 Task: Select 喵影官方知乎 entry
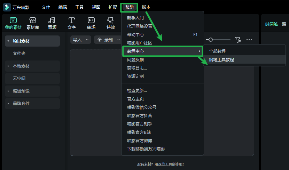click(163, 124)
